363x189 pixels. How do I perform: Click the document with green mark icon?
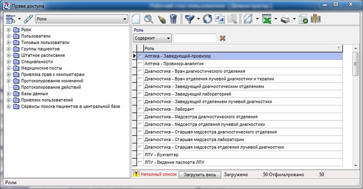(x=303, y=19)
